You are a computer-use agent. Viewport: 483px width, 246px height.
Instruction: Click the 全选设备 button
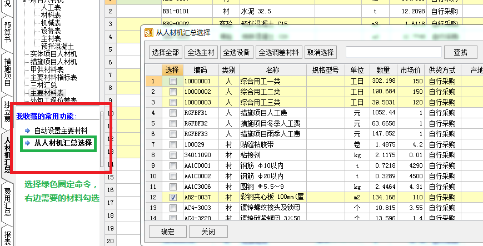[x=236, y=52]
